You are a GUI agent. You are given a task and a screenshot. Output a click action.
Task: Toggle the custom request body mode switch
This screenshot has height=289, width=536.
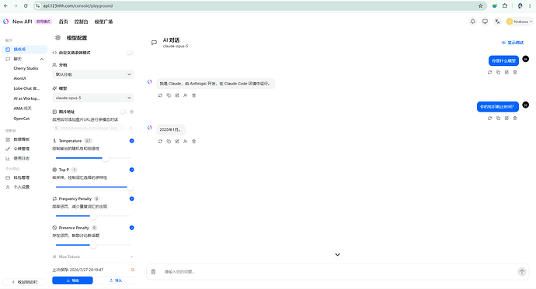point(130,53)
